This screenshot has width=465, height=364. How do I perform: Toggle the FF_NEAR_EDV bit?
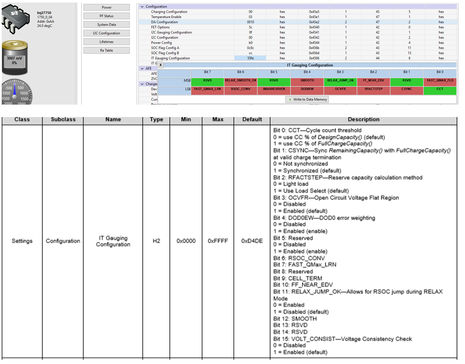coord(374,82)
